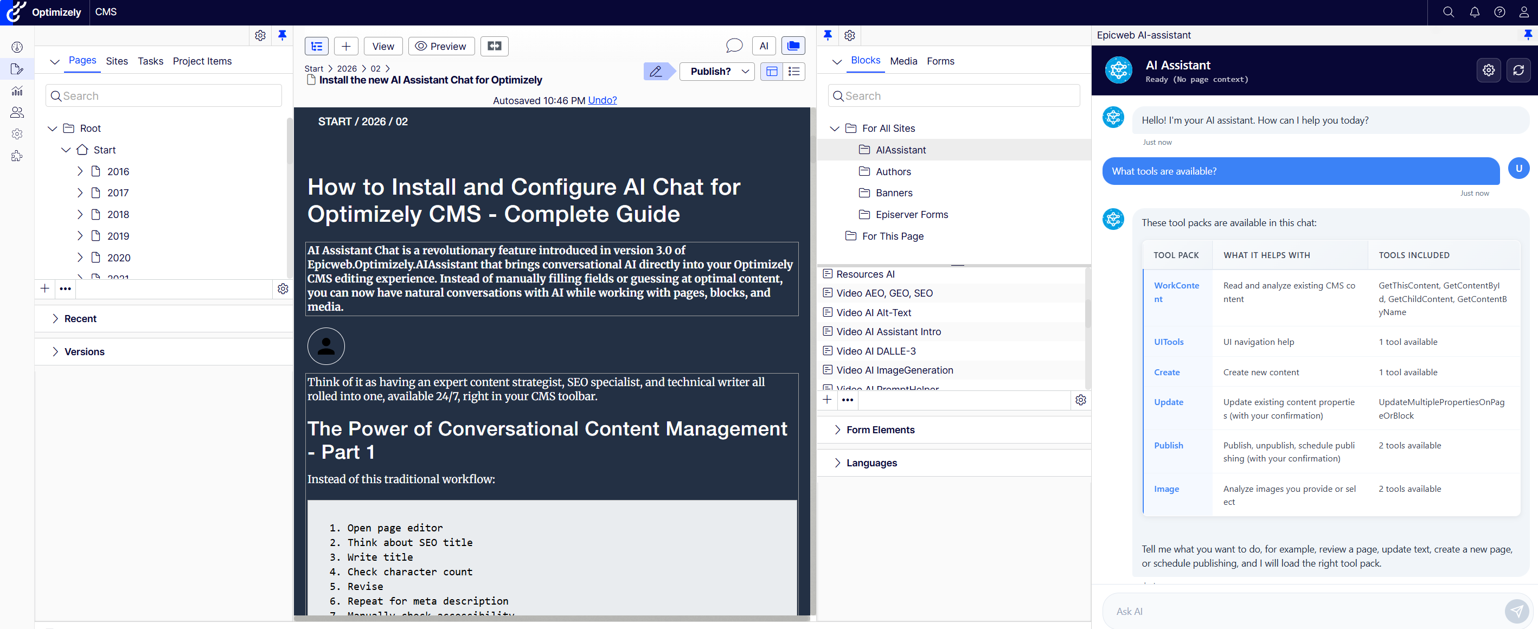Select the analytics icon in left sidebar

(x=17, y=91)
